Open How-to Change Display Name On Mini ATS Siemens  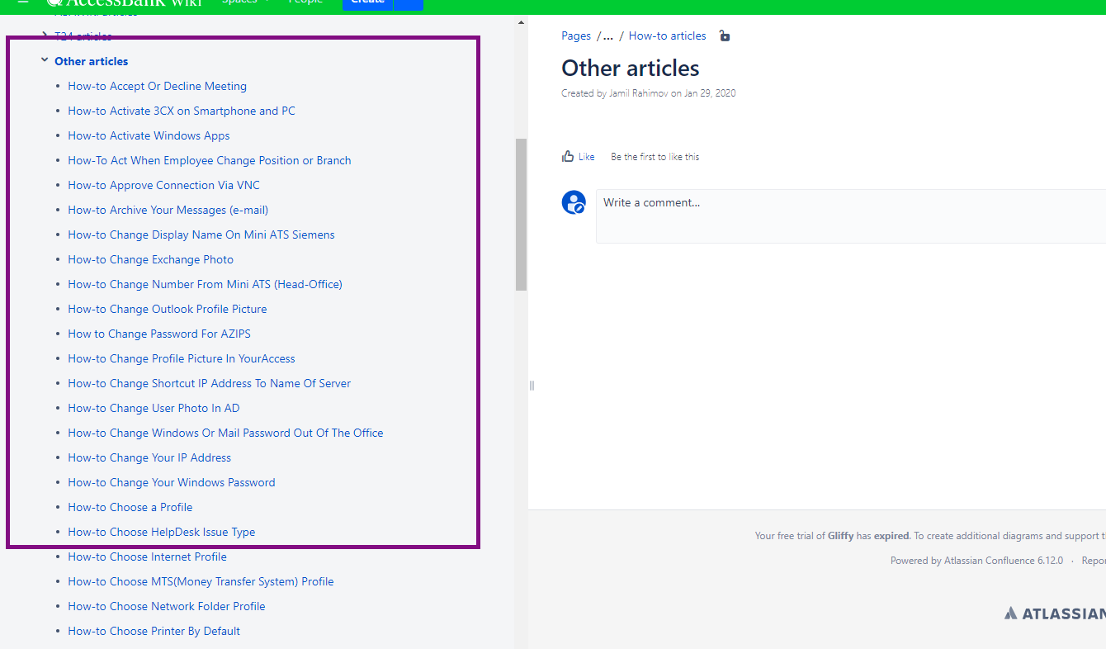click(x=201, y=234)
